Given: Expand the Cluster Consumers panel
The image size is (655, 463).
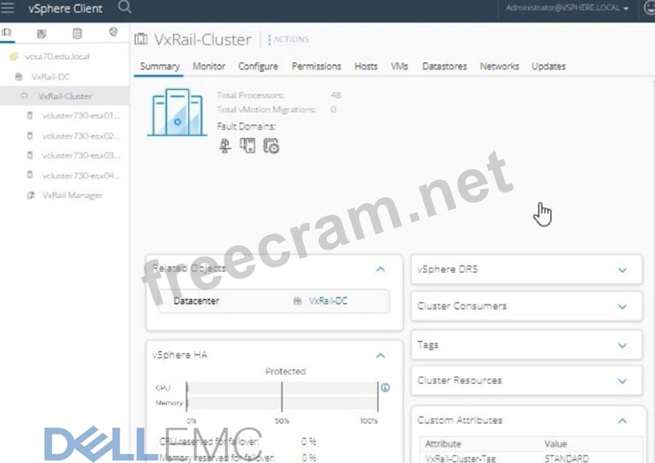Looking at the screenshot, I should point(622,306).
